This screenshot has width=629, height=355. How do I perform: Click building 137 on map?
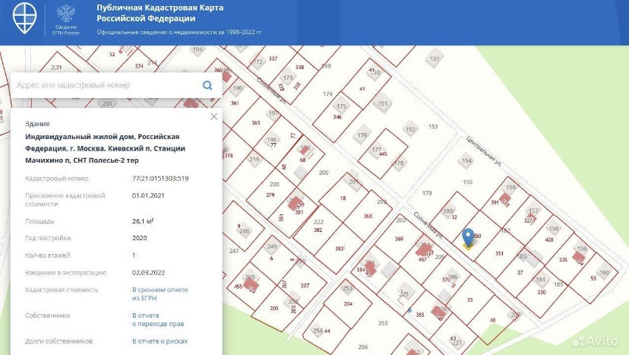435,59
